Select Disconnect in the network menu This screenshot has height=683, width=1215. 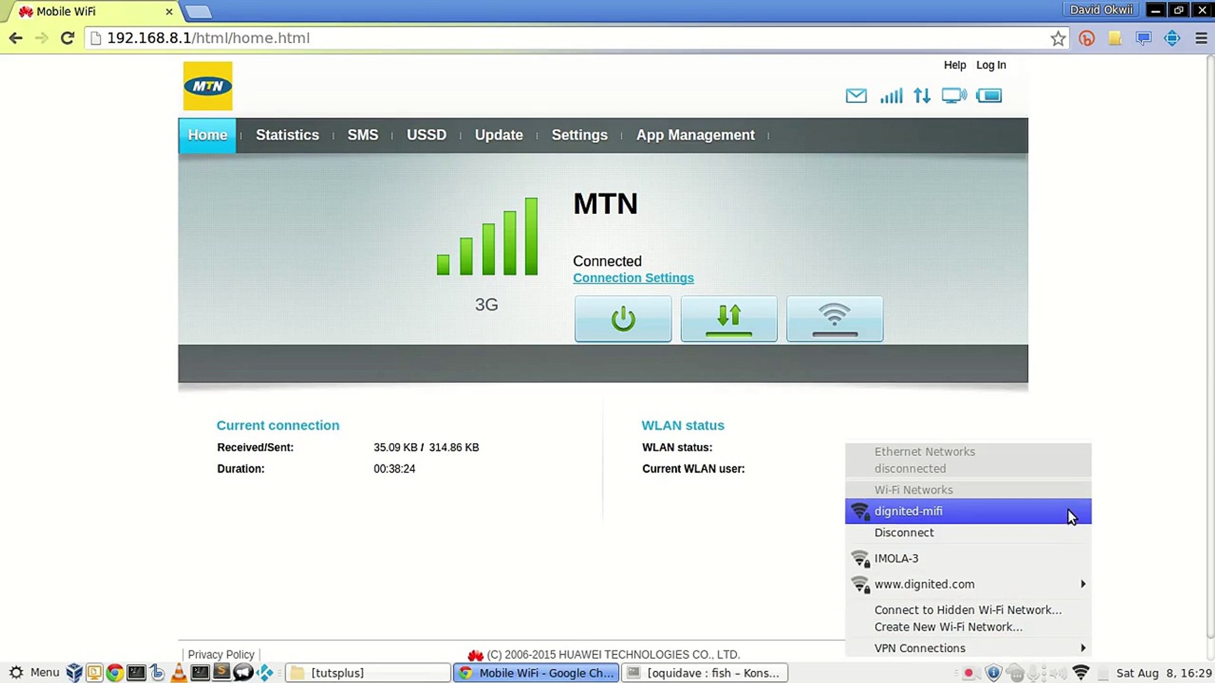point(904,532)
